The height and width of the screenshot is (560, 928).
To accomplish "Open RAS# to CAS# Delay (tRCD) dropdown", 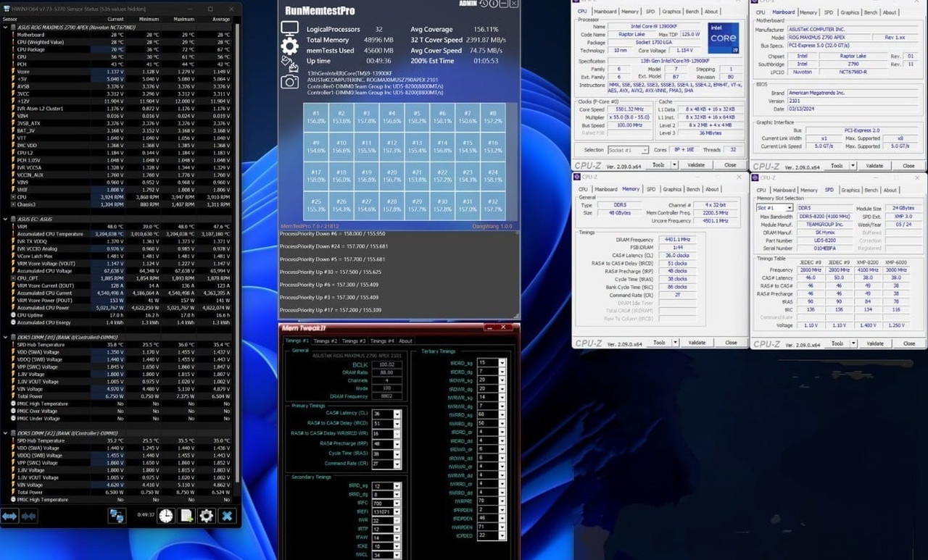I will point(397,423).
